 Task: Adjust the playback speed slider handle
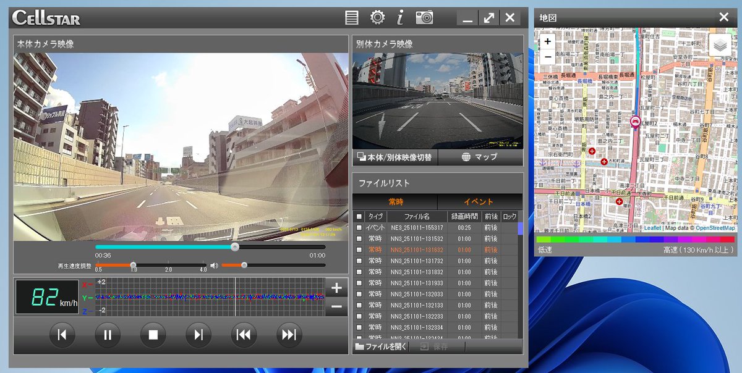133,265
